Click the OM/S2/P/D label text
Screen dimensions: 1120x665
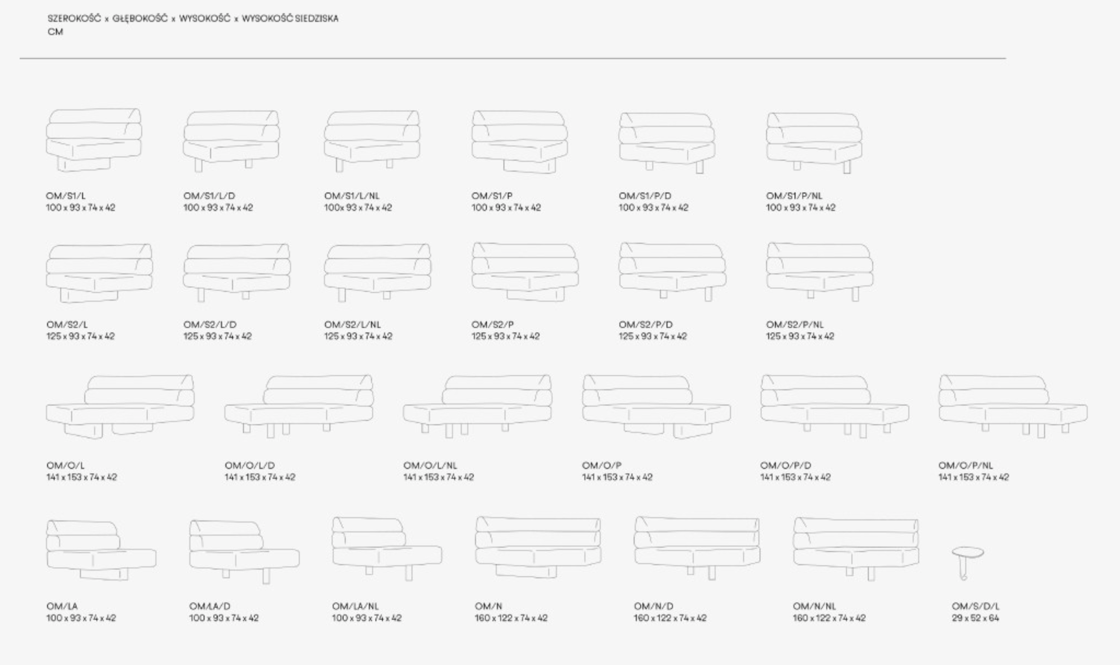coord(645,324)
